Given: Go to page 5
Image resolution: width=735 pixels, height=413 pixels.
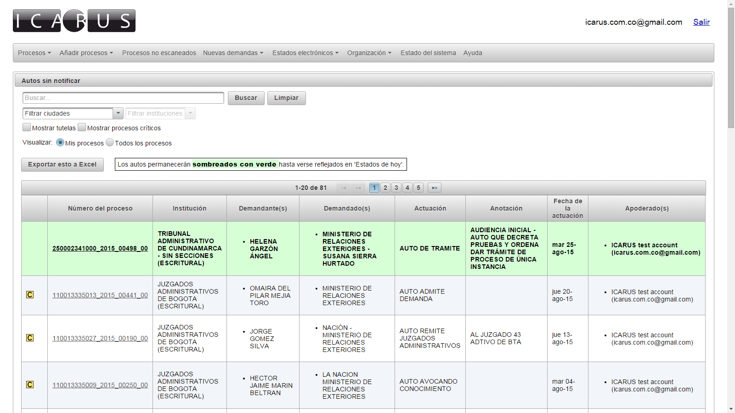Looking at the screenshot, I should (418, 188).
